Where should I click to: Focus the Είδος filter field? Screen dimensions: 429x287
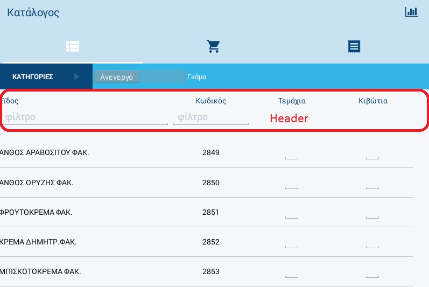[85, 117]
